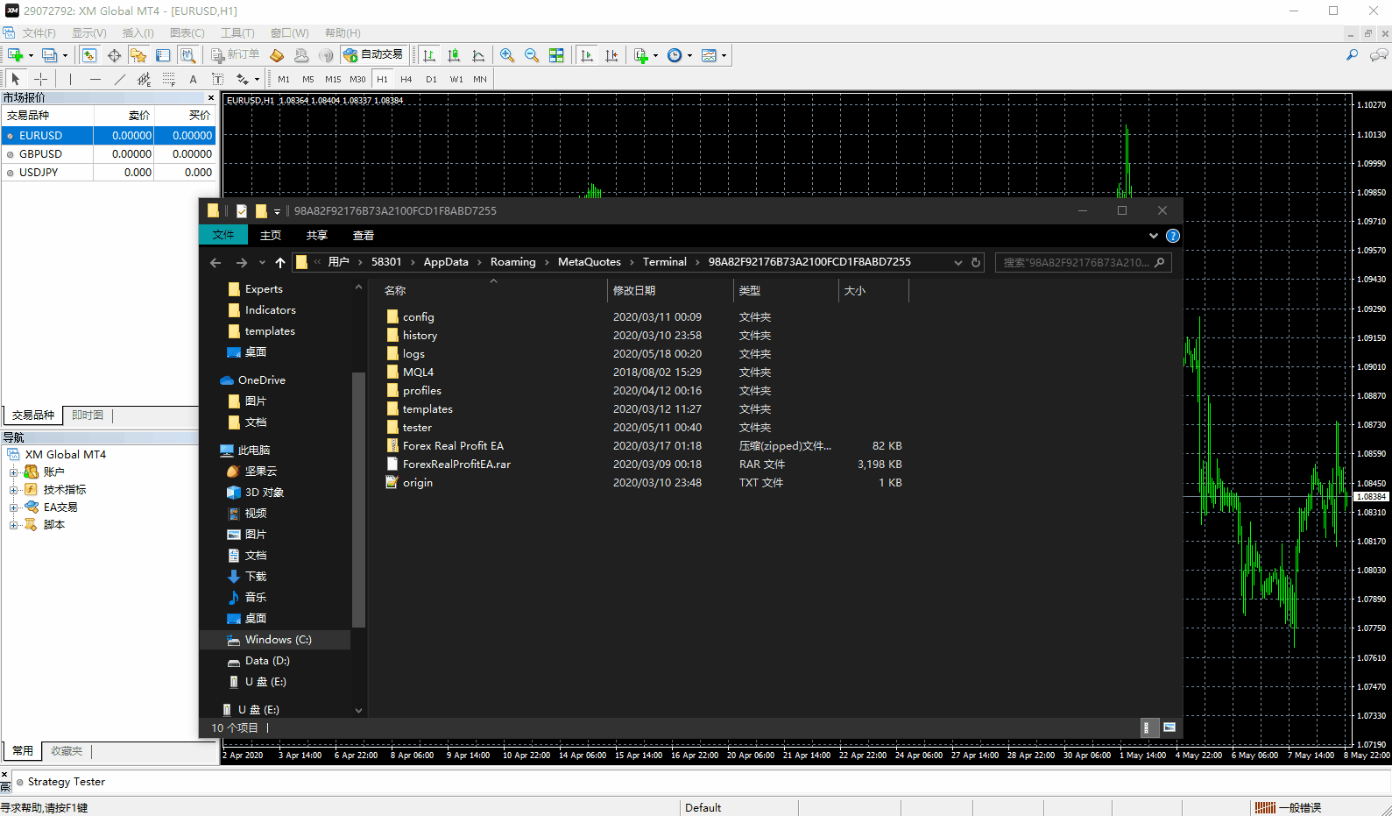Click the Explorer search input box
Screen dimensions: 1392x816
pos(1075,262)
